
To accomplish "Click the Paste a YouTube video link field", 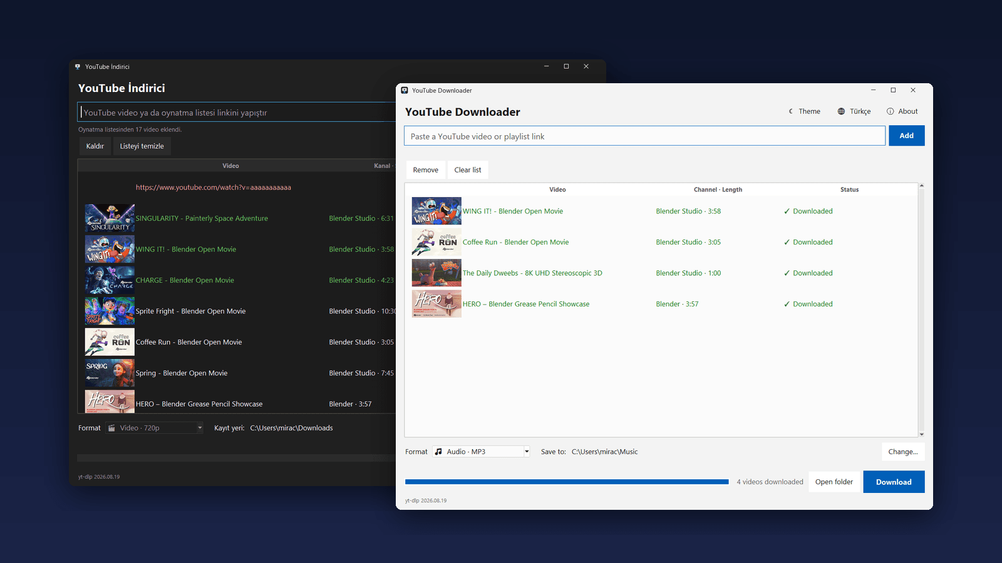I will click(644, 136).
